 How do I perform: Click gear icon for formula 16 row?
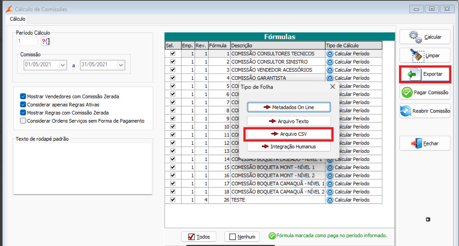coord(330,175)
